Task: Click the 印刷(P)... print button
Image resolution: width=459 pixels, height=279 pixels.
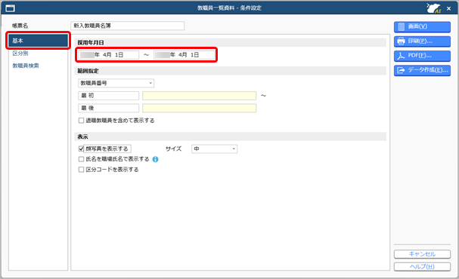Action: coord(422,41)
